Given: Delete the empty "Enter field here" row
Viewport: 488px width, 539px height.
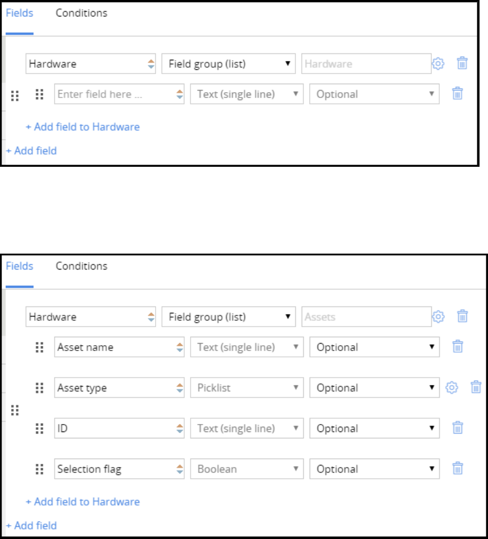Looking at the screenshot, I should [458, 94].
